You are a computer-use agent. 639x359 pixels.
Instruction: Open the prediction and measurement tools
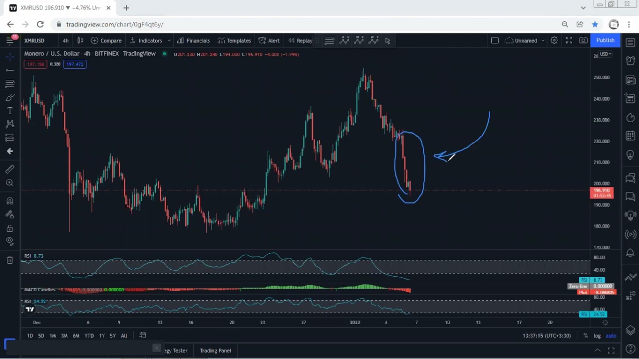[9, 138]
